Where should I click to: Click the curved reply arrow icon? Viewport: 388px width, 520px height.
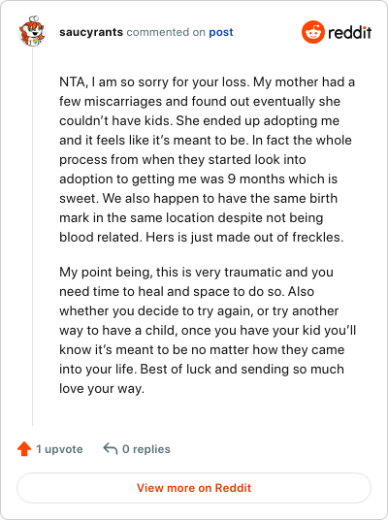pyautogui.click(x=111, y=449)
